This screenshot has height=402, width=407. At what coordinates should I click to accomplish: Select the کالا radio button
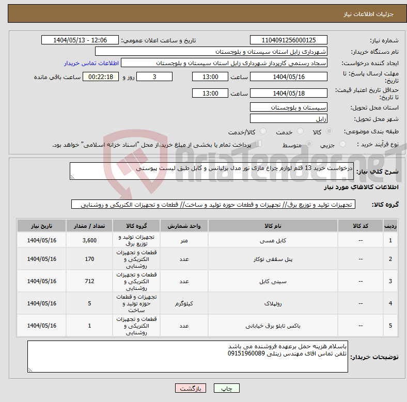(x=329, y=131)
